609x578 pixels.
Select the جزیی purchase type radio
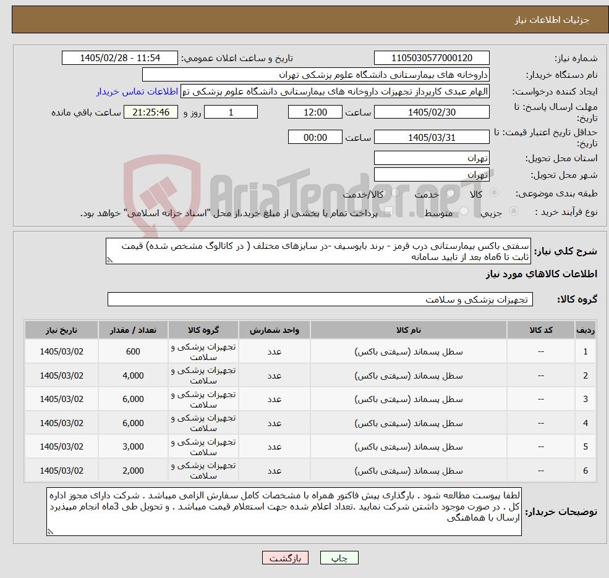pos(513,211)
